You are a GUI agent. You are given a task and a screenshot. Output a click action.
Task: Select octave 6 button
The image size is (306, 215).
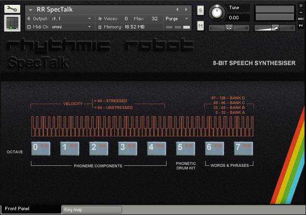coord(214,148)
